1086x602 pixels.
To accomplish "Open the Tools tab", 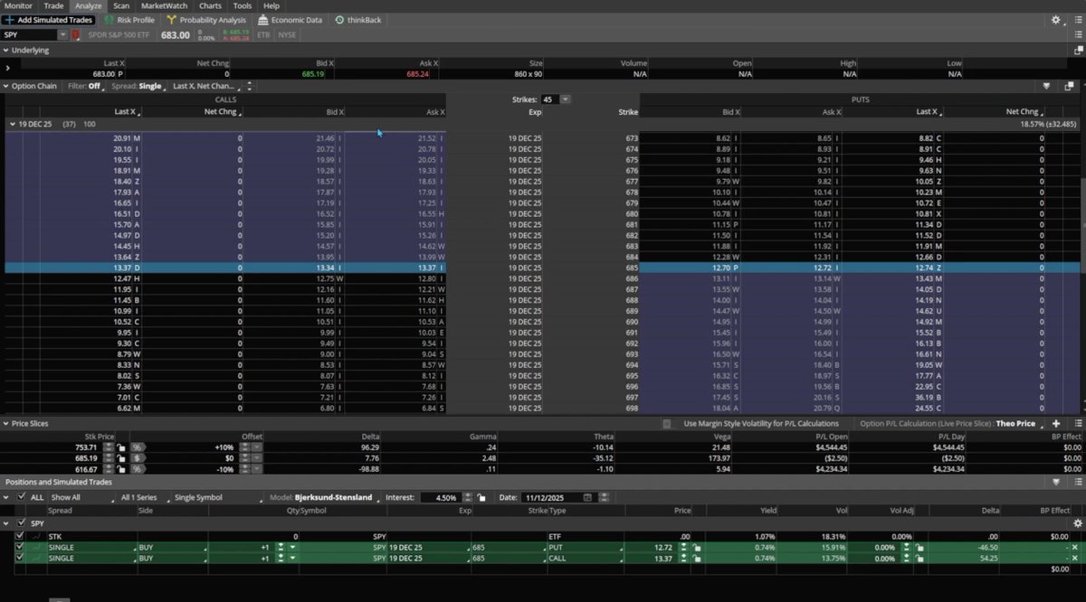I will pos(243,5).
